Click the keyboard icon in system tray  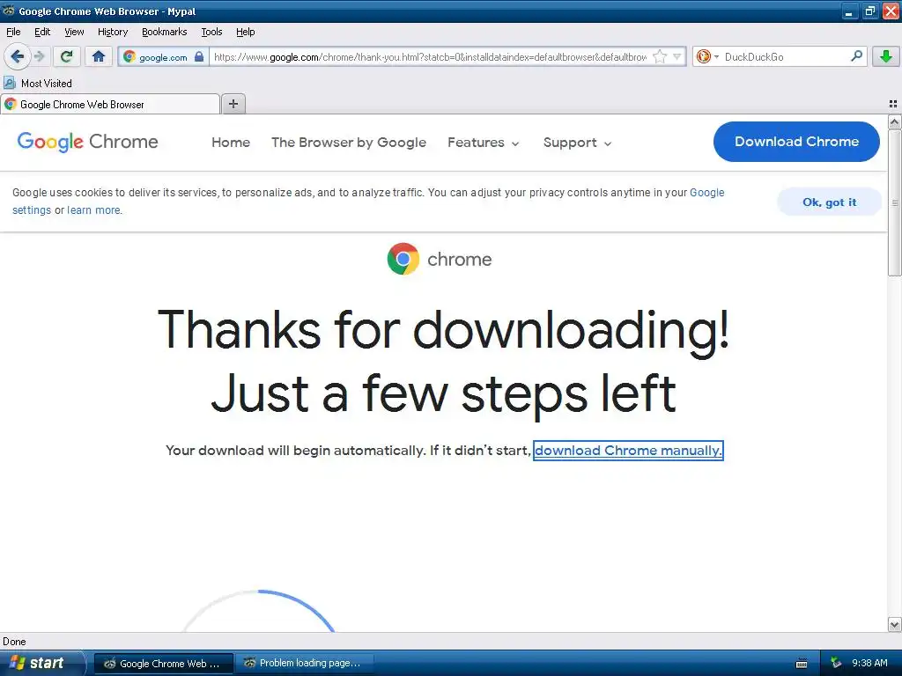tap(802, 664)
